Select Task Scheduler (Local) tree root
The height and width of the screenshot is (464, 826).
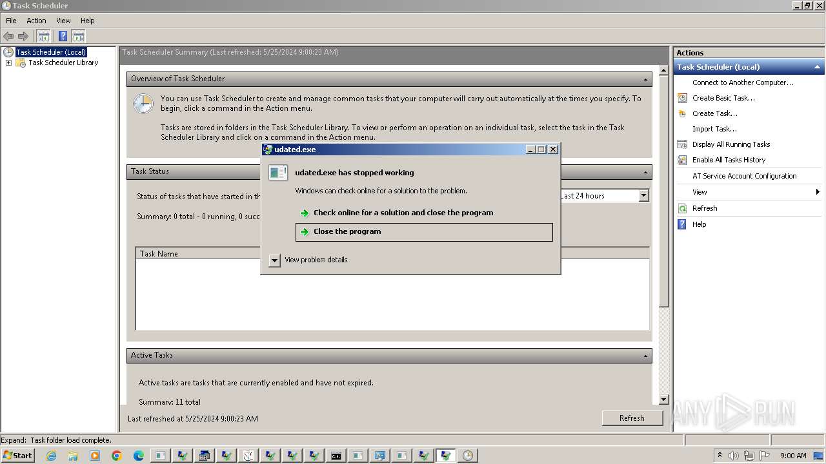[x=50, y=52]
